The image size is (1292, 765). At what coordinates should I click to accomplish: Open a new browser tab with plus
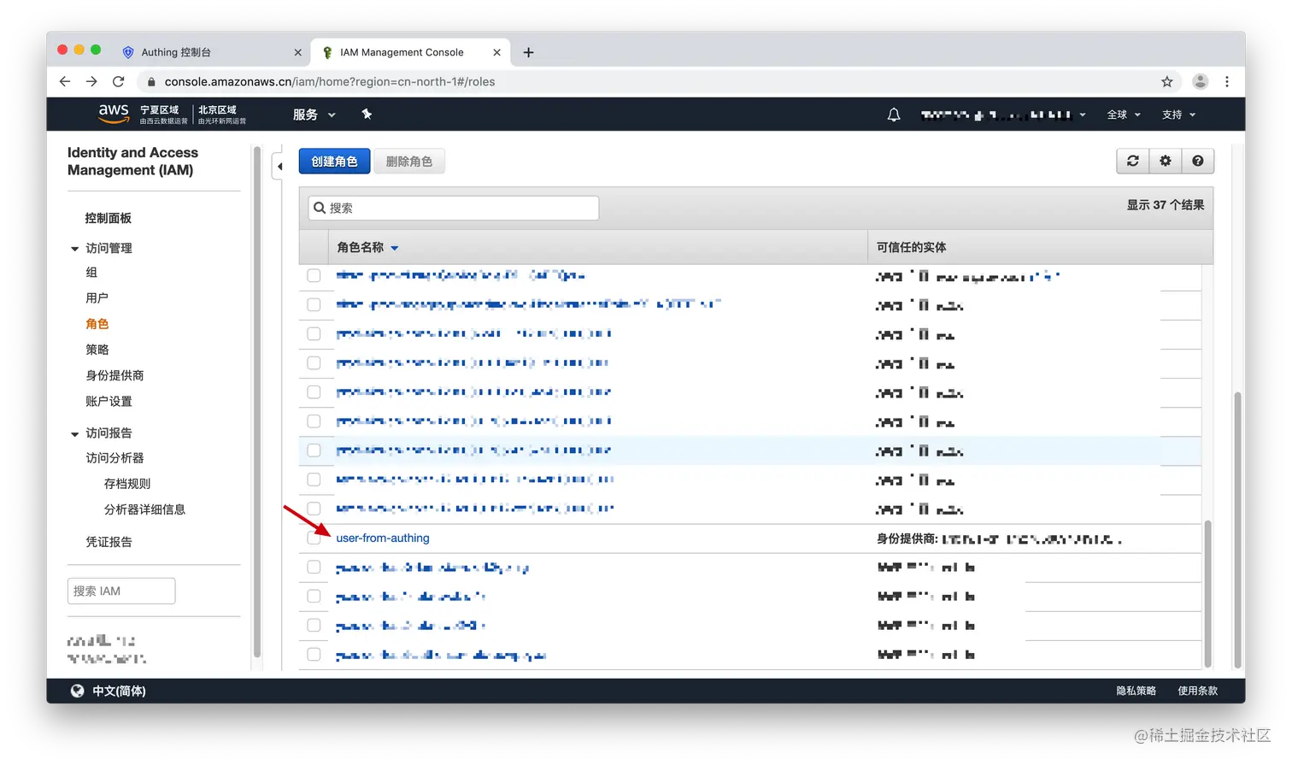click(x=528, y=52)
